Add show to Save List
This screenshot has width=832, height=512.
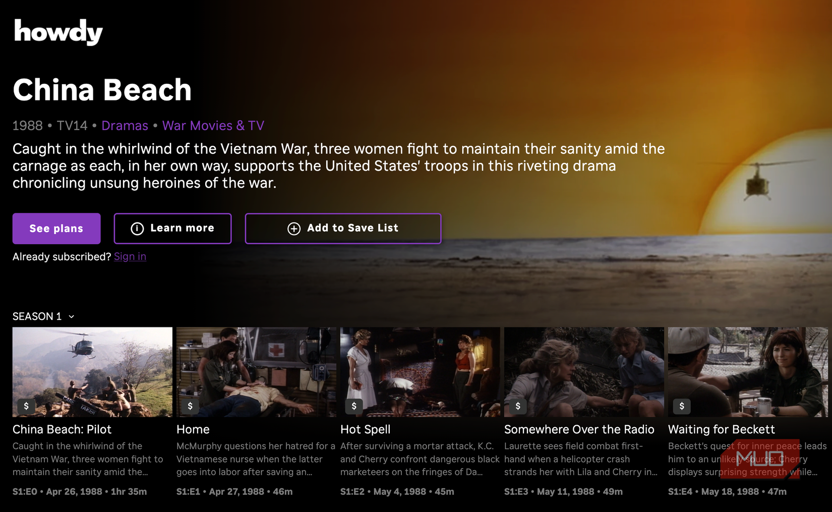point(343,229)
